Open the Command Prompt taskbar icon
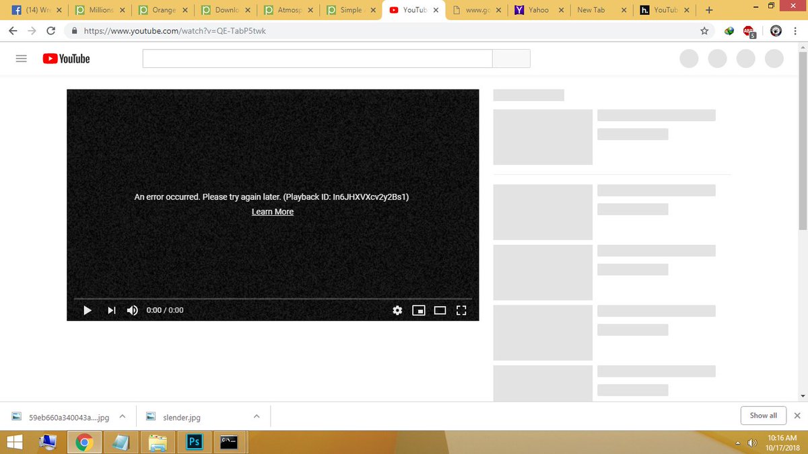This screenshot has height=454, width=808. (230, 442)
